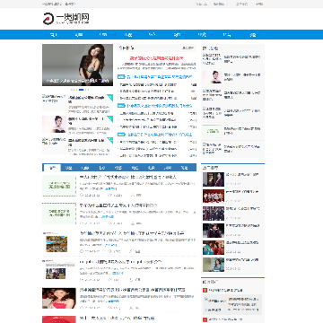
Task: Click the red number badge in bottom sidebar
Action: pyautogui.click(x=205, y=290)
